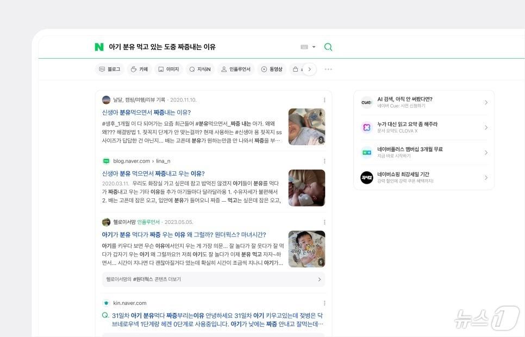Click inside the search query input field
525x337 pixels.
[201, 47]
